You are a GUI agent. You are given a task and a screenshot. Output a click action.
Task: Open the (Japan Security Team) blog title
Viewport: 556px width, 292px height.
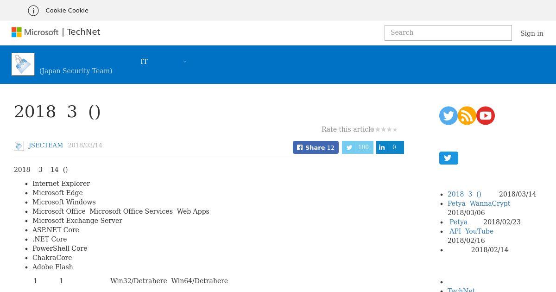(76, 71)
